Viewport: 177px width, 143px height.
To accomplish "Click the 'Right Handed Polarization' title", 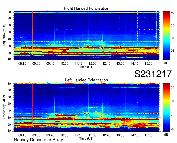I will coord(86,8).
